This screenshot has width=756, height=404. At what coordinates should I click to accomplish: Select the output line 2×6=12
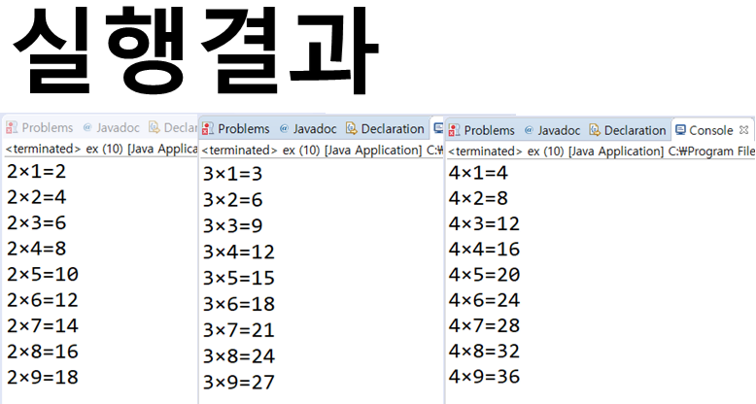(43, 300)
